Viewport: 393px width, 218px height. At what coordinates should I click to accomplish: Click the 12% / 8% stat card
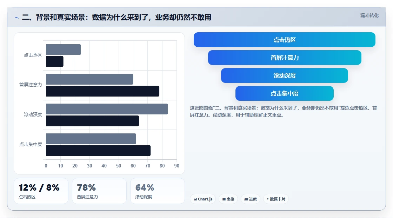(41, 191)
